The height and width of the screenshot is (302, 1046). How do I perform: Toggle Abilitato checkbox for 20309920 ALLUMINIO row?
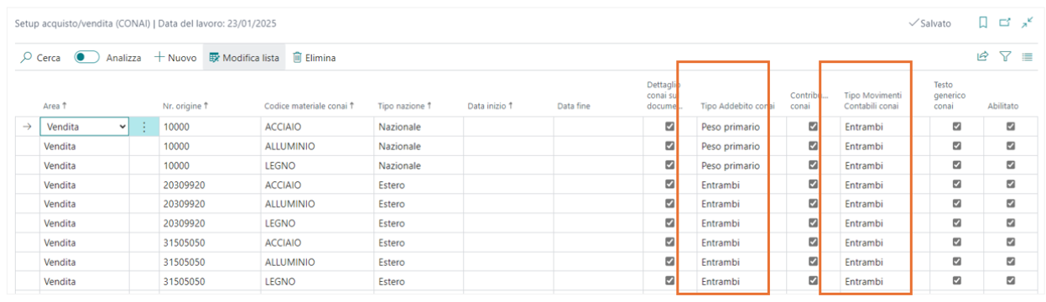pos(1011,204)
